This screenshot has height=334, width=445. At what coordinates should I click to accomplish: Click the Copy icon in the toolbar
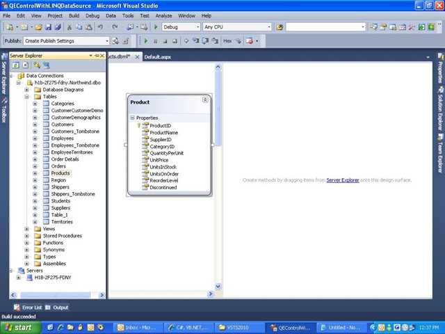pos(79,27)
